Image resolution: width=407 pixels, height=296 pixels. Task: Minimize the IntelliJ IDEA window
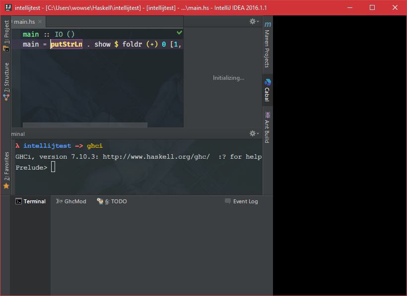[x=350, y=7]
